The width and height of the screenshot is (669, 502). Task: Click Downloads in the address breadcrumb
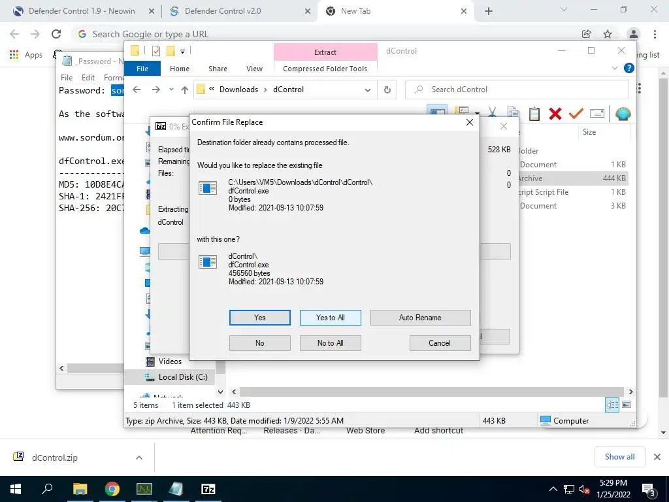[x=238, y=90]
